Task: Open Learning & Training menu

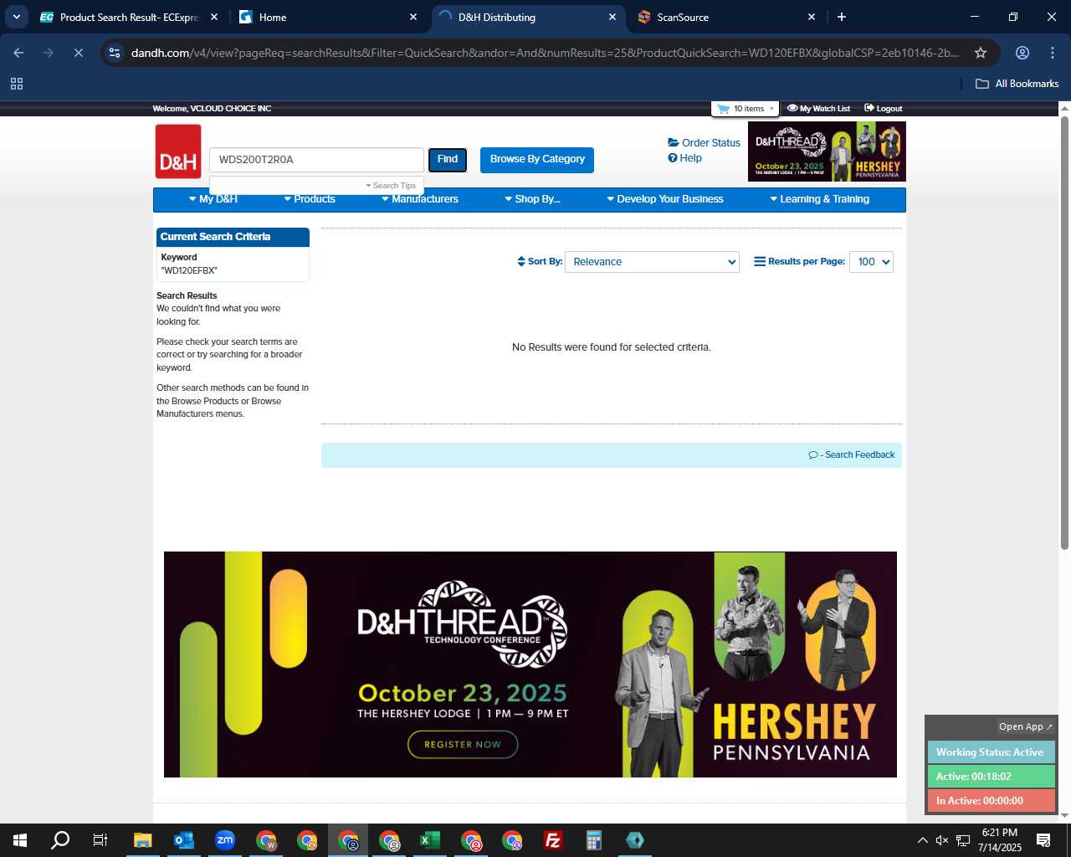Action: click(819, 199)
